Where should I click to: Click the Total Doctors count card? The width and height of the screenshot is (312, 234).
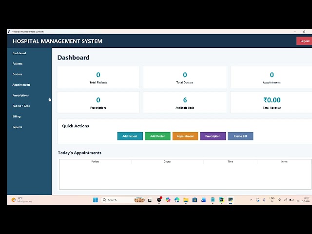tap(185, 77)
